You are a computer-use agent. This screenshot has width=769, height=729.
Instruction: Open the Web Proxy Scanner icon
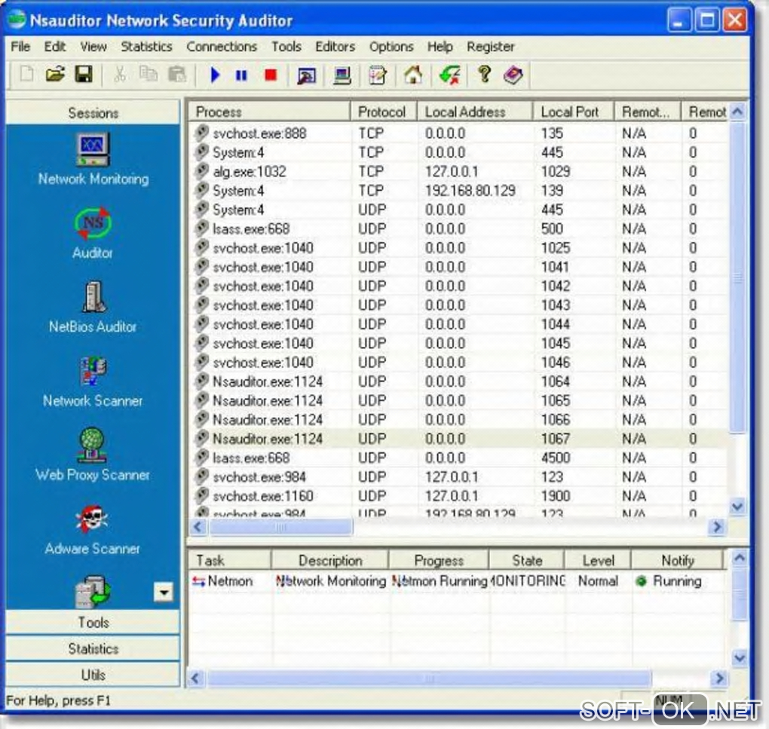pyautogui.click(x=93, y=455)
